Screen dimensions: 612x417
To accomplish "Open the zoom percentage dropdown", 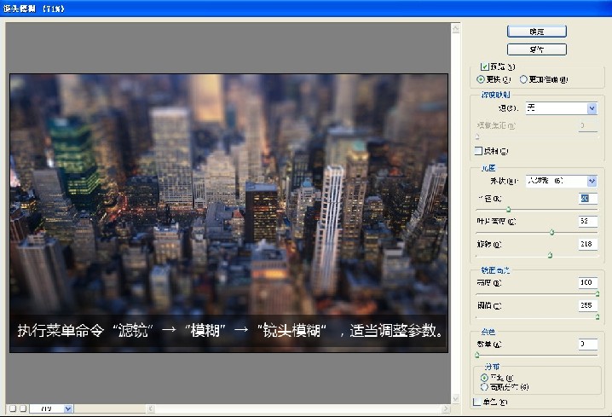I will (68, 409).
